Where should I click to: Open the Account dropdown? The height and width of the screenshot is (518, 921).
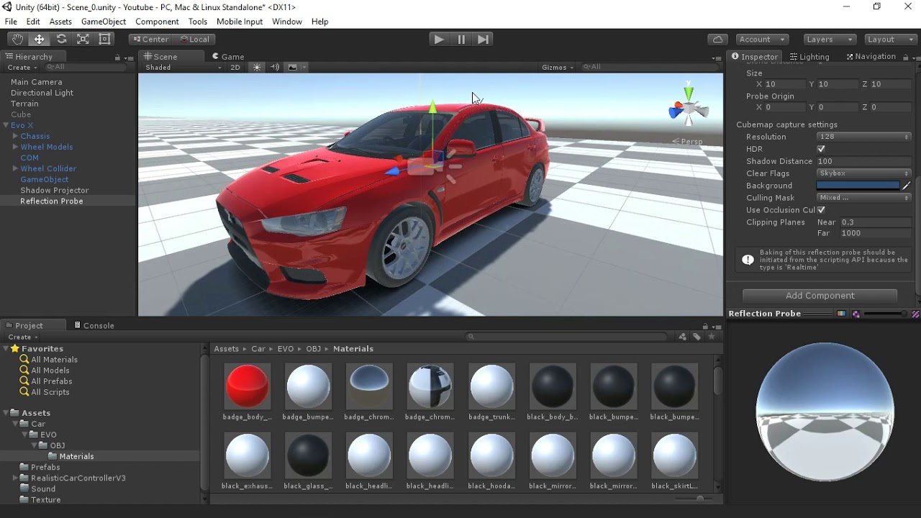(762, 40)
